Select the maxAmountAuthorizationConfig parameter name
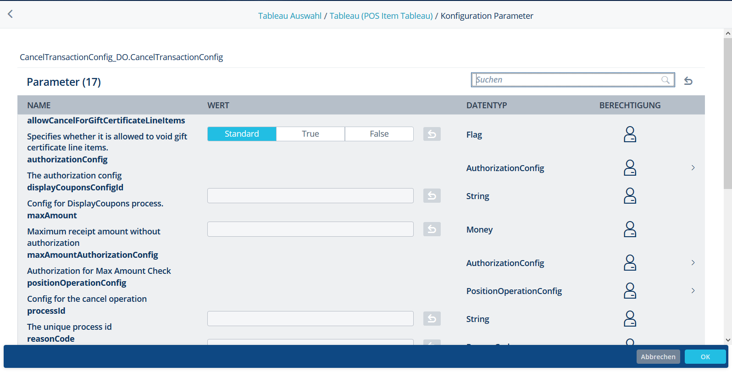Viewport: 732px width, 372px height. pos(93,255)
